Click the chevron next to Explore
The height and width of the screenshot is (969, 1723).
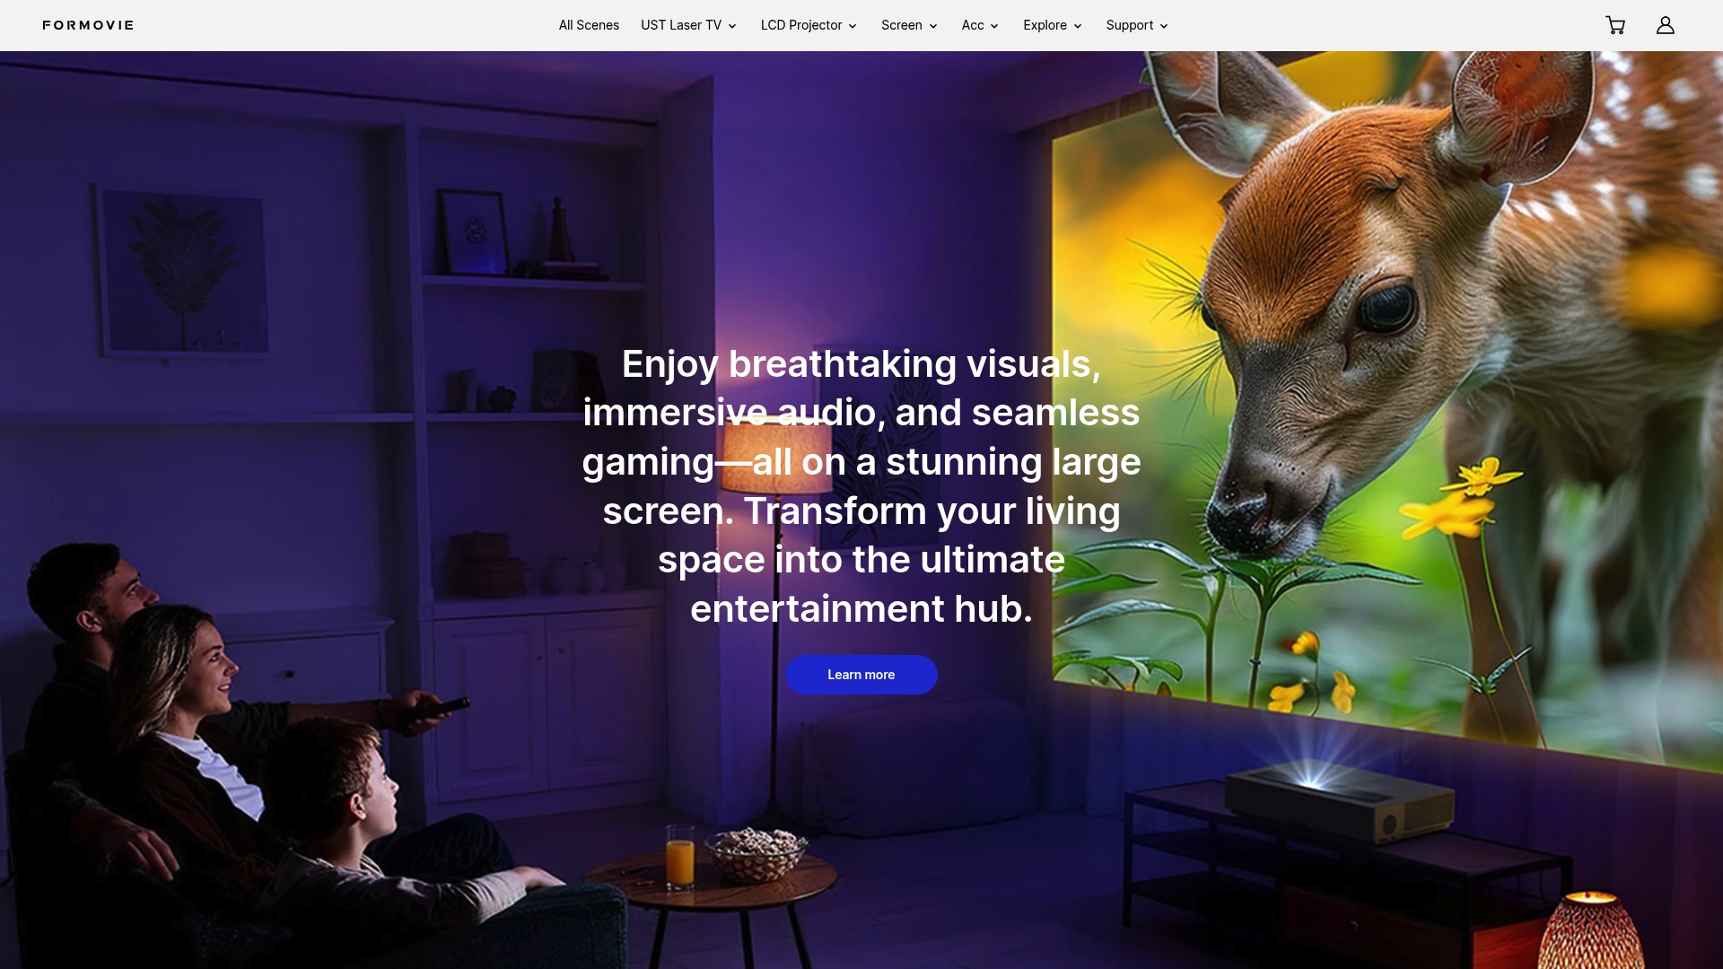(1078, 26)
